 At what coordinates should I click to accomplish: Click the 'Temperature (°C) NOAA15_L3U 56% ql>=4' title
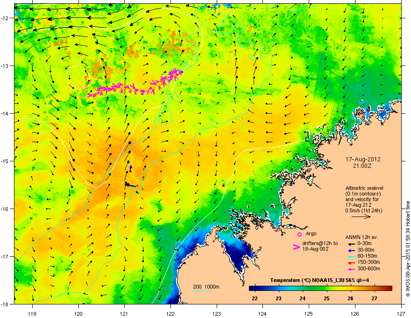pyautogui.click(x=319, y=281)
